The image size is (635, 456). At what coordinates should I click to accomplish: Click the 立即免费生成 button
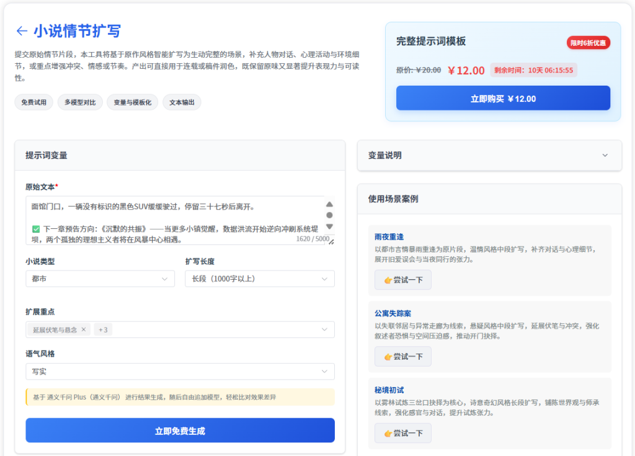pos(180,431)
